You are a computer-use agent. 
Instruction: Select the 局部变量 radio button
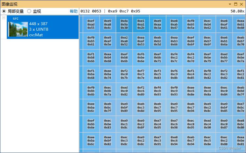pos(4,11)
